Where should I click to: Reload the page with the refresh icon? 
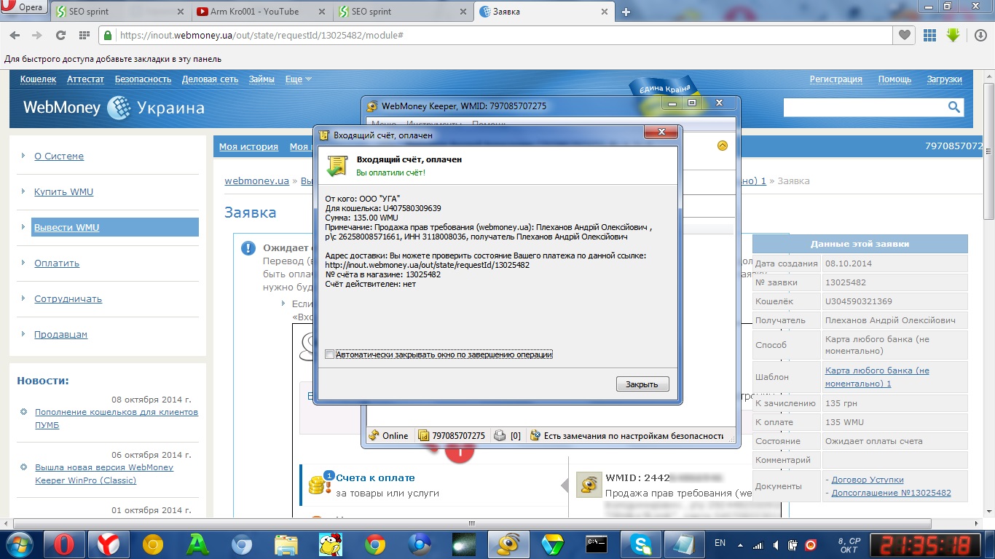(60, 35)
